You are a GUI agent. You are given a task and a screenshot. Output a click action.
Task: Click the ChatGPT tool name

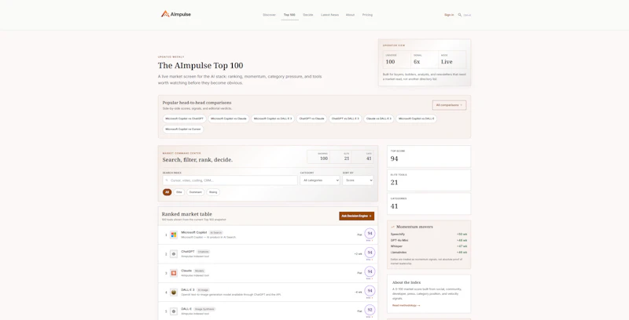click(188, 252)
